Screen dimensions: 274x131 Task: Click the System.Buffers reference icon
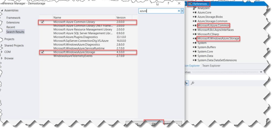194,47
